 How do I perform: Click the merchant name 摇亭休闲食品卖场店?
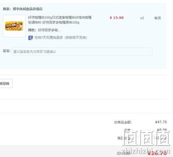[28, 9]
